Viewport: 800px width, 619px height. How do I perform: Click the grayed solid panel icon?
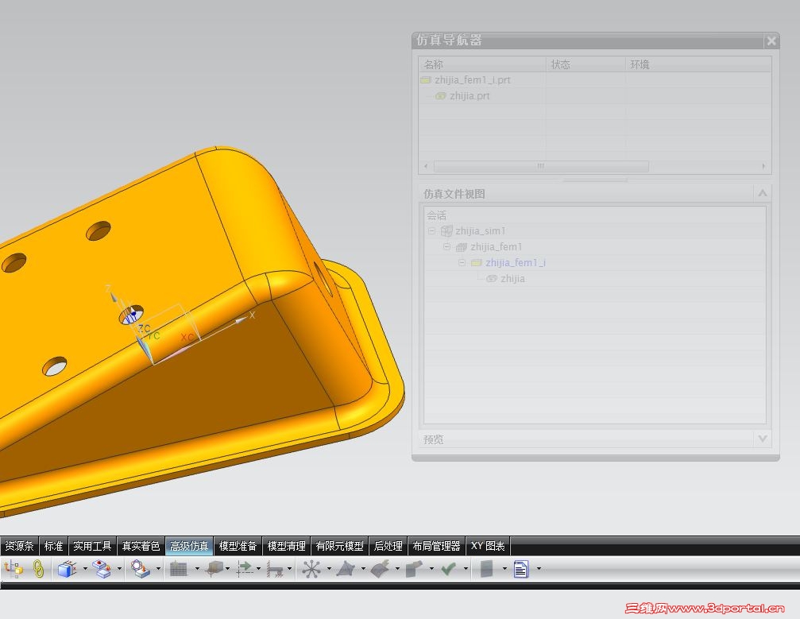coord(487,568)
